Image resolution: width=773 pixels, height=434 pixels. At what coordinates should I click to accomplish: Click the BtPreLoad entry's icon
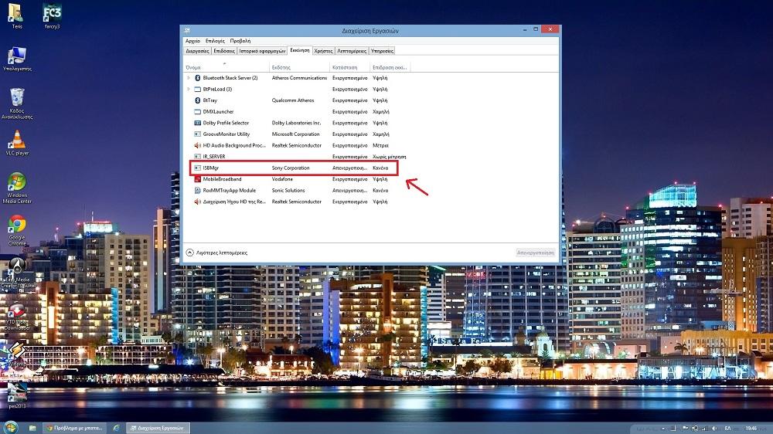(x=198, y=89)
